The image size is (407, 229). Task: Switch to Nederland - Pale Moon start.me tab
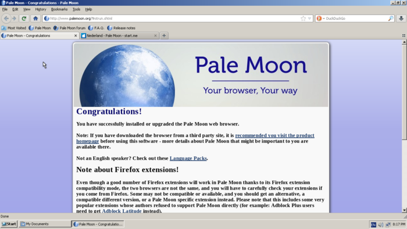[119, 36]
